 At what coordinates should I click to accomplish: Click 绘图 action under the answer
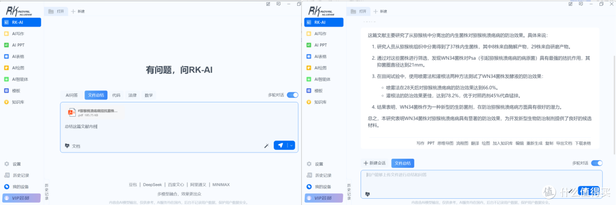point(487,143)
